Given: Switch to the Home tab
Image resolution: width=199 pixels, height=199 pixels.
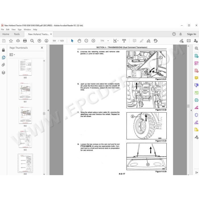Looking at the screenshot, I should coord(6,34).
